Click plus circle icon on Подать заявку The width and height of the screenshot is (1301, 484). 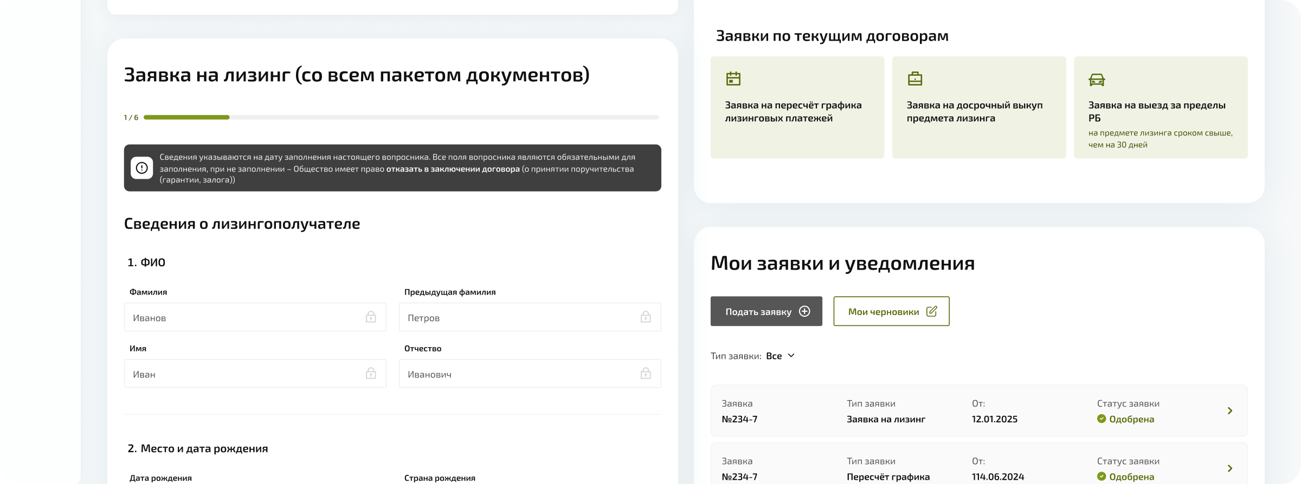[804, 311]
